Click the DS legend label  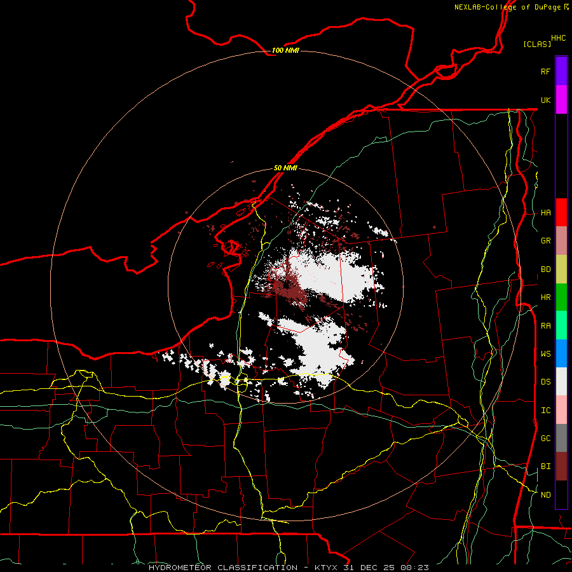(545, 382)
